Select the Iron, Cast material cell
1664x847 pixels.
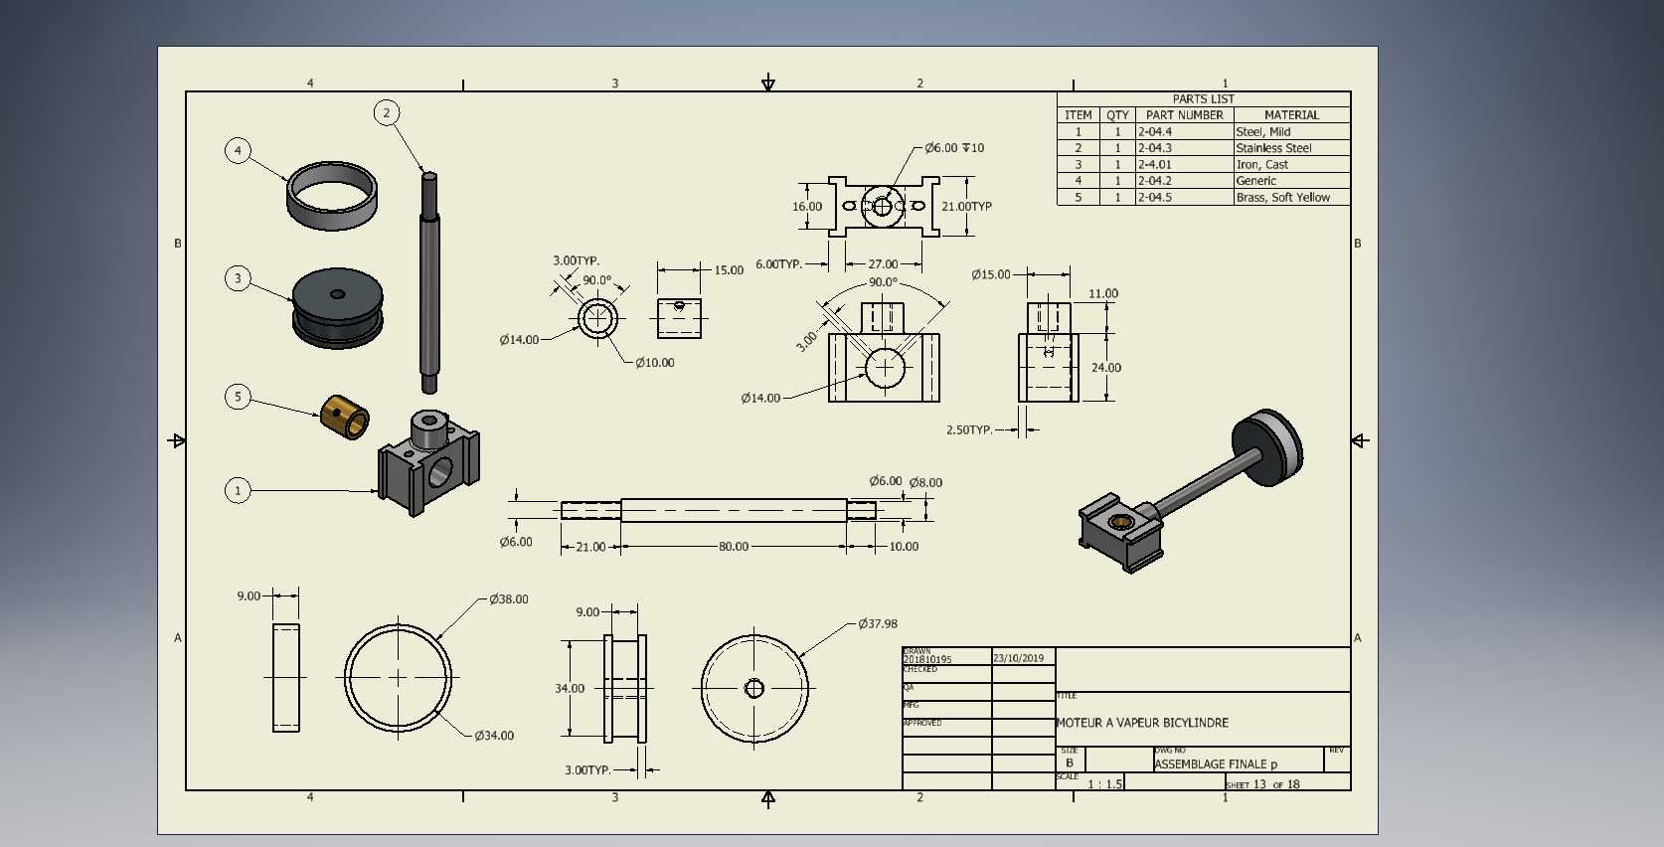pyautogui.click(x=1291, y=164)
